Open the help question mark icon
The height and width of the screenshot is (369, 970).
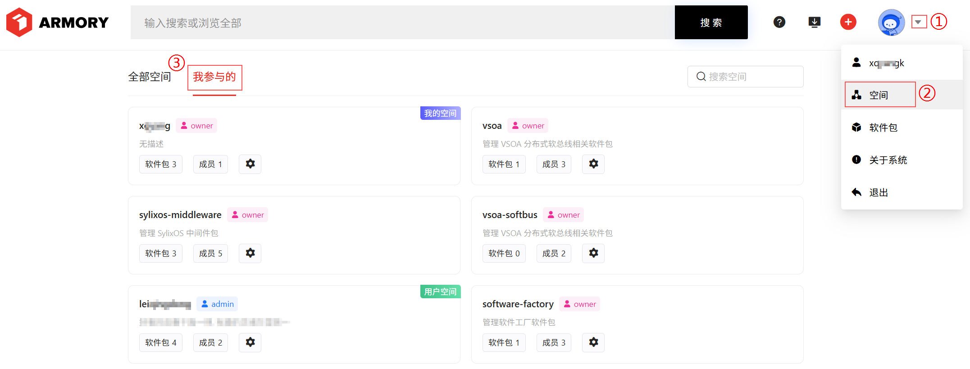[x=779, y=22]
